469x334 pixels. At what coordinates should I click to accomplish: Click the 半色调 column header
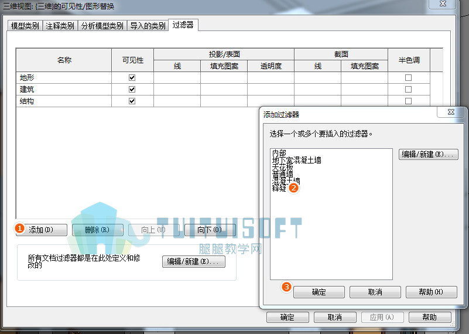tap(409, 60)
